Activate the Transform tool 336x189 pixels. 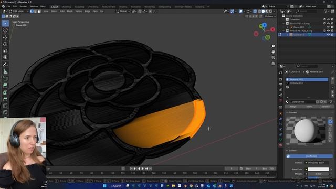(5, 57)
